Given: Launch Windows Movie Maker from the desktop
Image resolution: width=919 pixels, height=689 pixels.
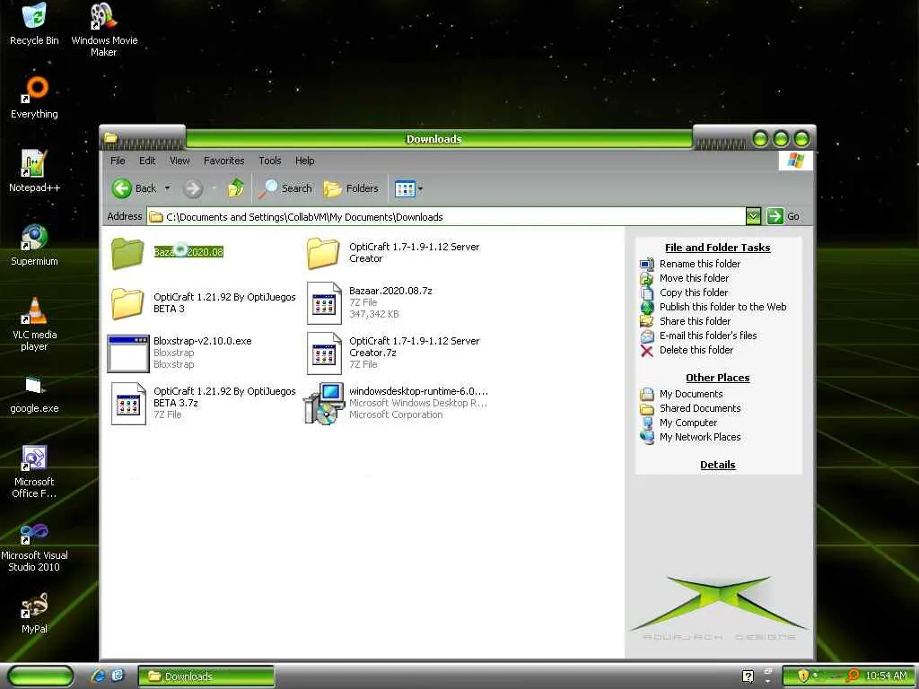Looking at the screenshot, I should coord(104,30).
